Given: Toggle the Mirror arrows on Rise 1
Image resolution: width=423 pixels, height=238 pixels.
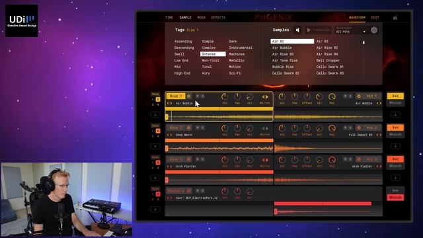Looking at the screenshot, I should pos(265,97).
